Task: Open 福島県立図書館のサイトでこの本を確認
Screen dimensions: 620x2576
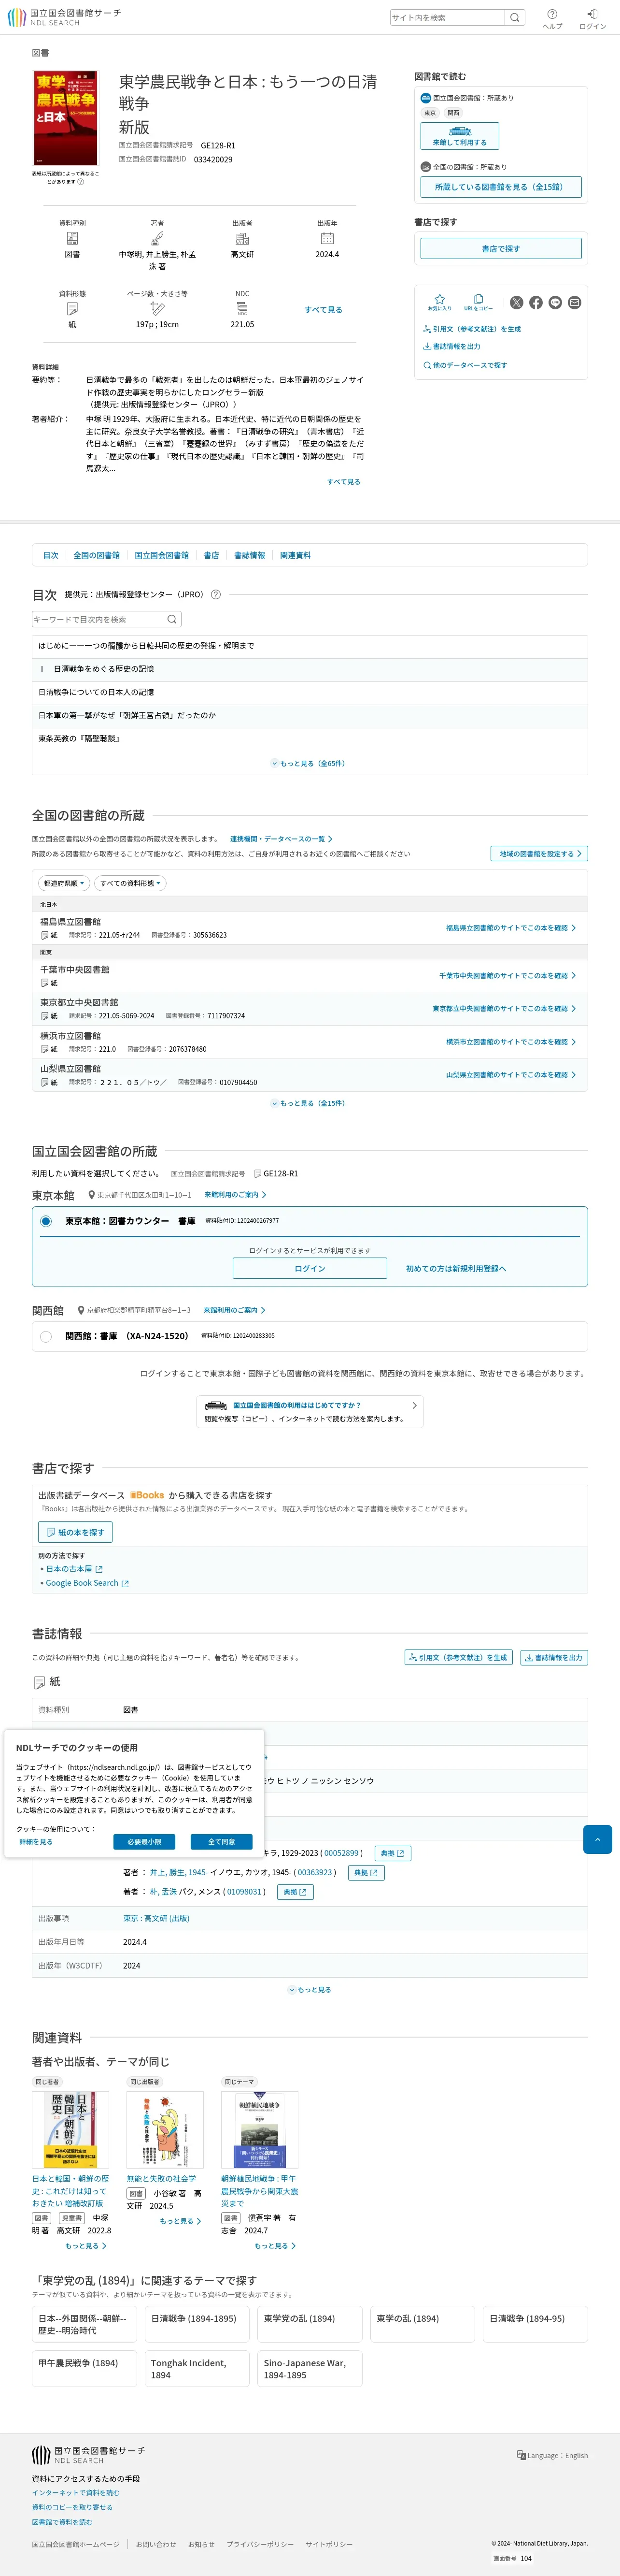Action: coord(510,928)
